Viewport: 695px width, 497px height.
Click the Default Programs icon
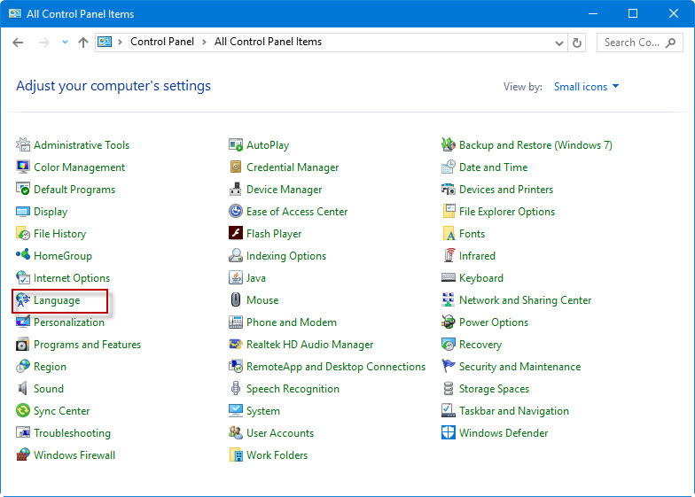click(x=23, y=190)
